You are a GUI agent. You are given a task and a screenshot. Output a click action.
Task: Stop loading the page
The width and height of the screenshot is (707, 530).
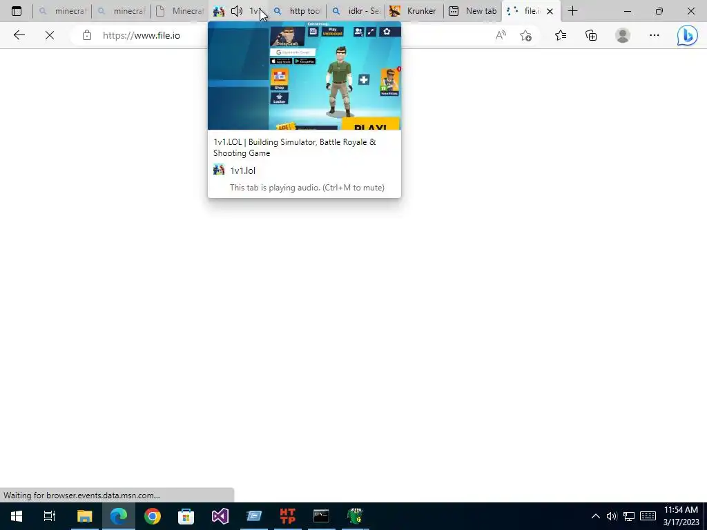(50, 35)
